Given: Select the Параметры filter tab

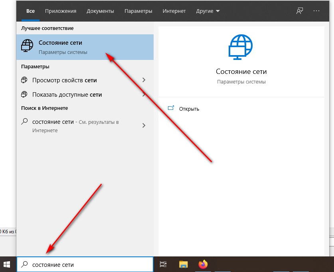Looking at the screenshot, I should [138, 11].
